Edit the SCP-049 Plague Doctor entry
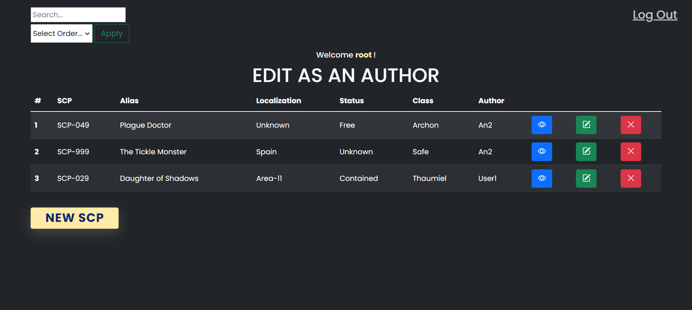 tap(586, 125)
